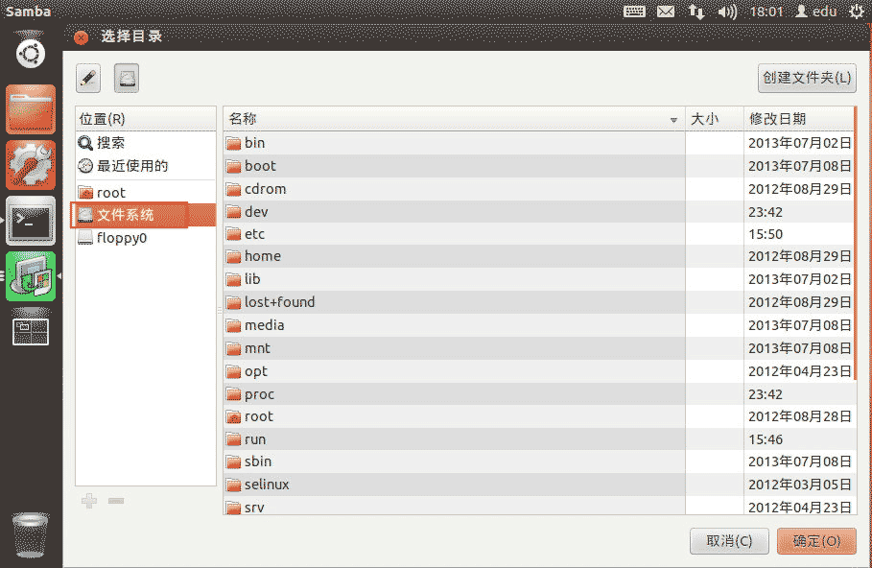This screenshot has width=872, height=568.
Task: Sort by 名称 column header
Action: click(x=451, y=119)
